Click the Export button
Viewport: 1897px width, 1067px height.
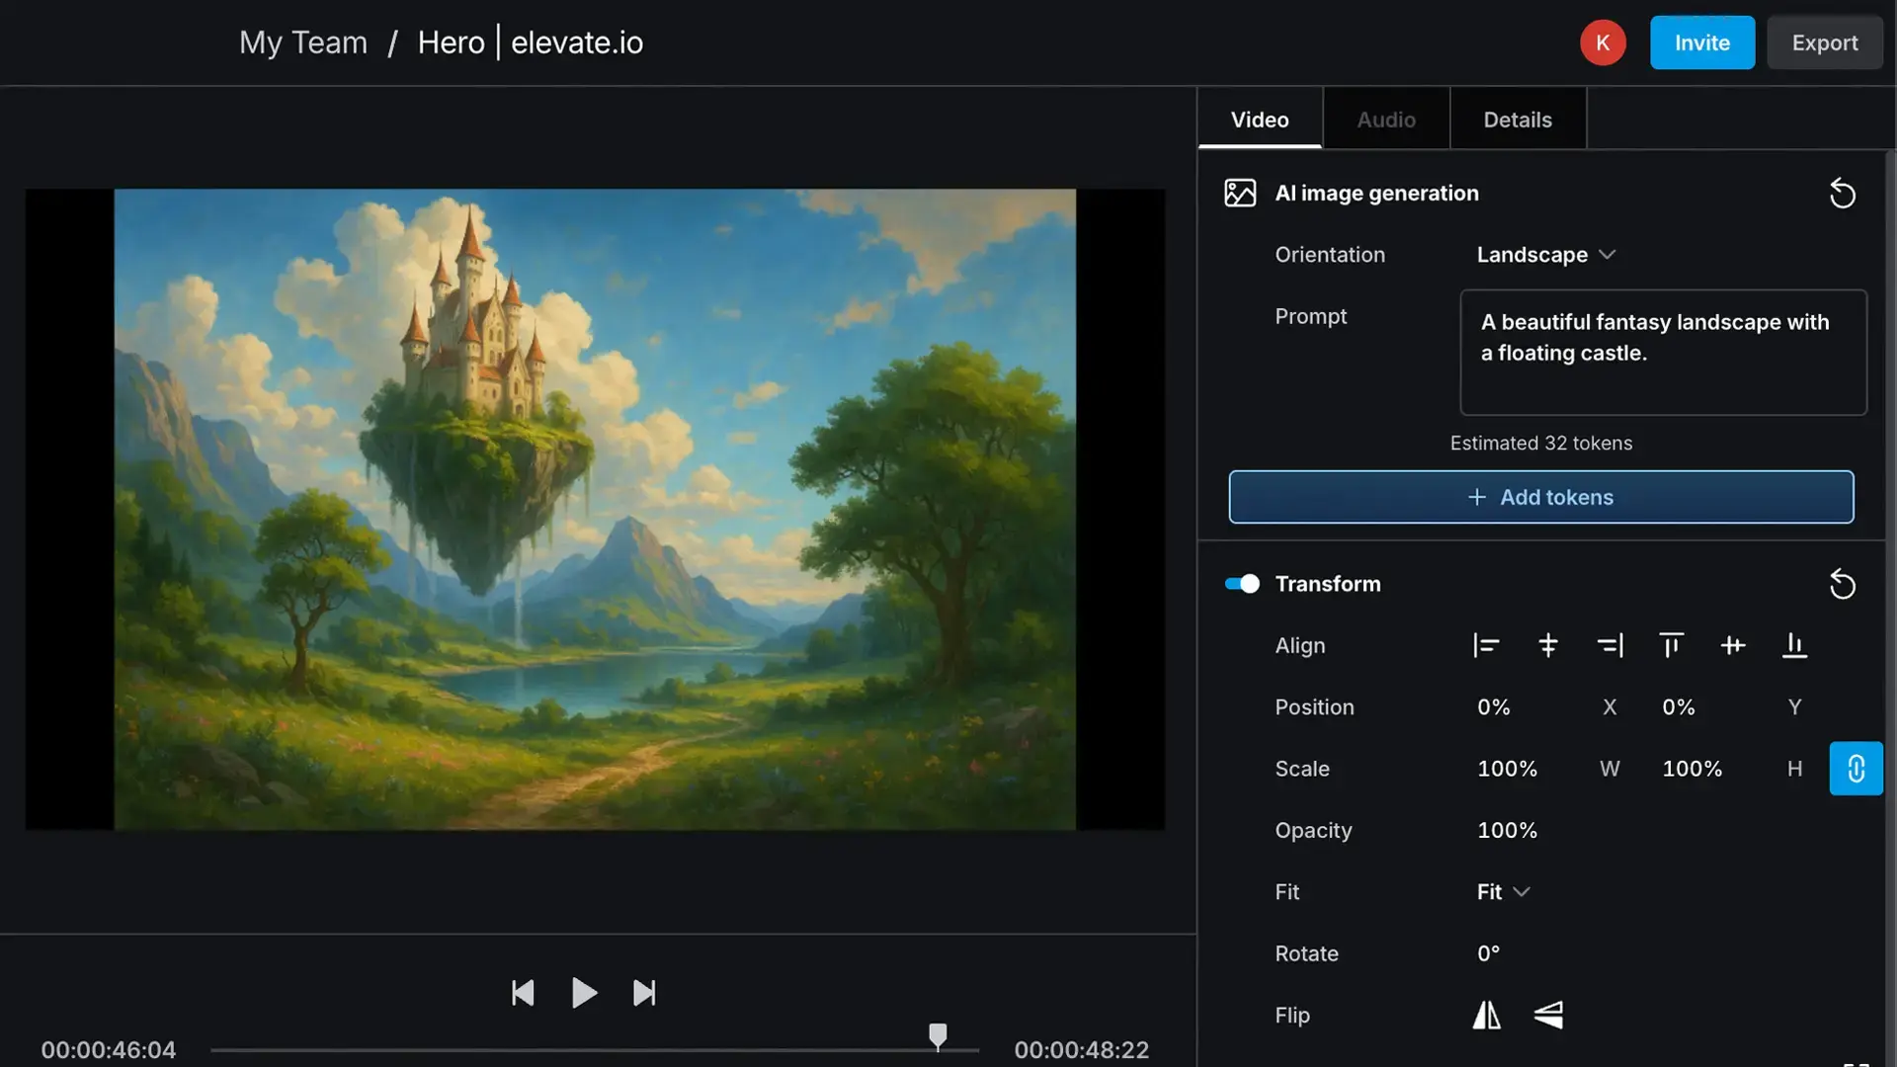(1824, 42)
